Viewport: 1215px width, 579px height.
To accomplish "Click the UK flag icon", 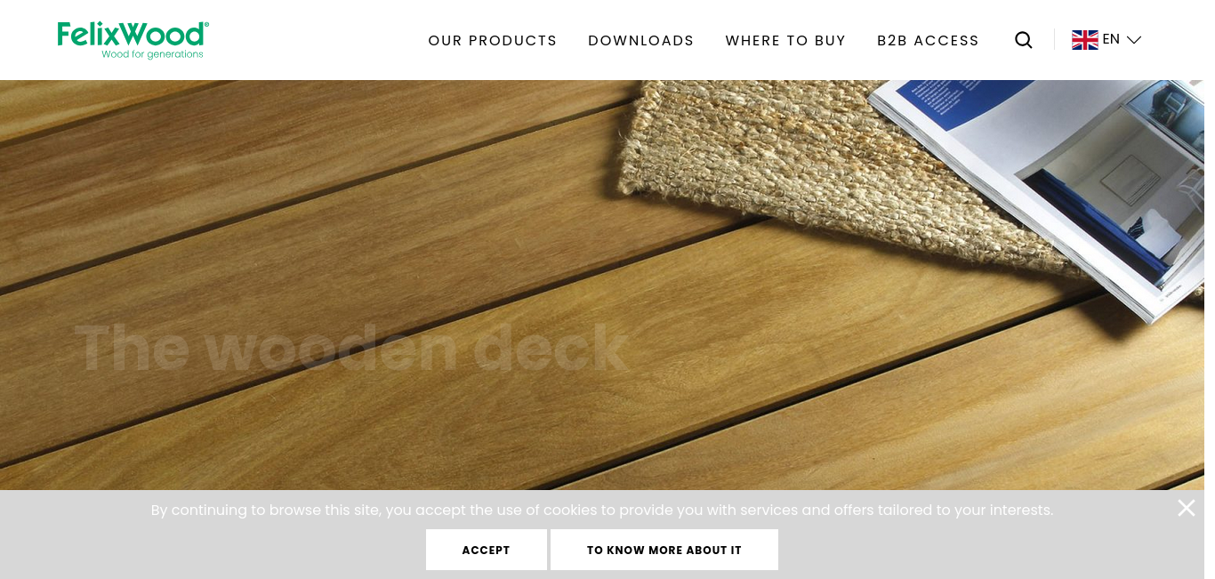I will (x=1084, y=40).
